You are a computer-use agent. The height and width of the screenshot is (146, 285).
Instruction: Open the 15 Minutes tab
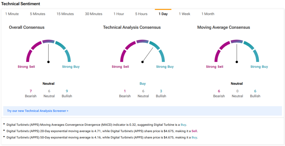65,14
